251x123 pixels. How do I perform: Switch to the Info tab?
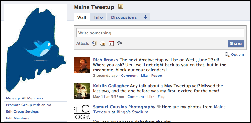tap(98, 17)
